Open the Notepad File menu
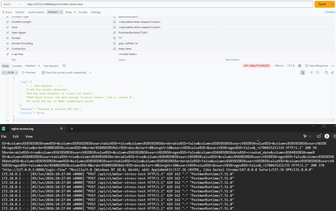Image resolution: width=336 pixels, height=211 pixels. click(x=4, y=136)
